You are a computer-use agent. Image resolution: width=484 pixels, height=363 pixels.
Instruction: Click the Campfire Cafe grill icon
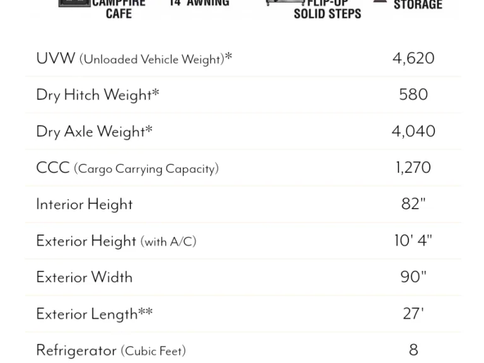(74, 3)
